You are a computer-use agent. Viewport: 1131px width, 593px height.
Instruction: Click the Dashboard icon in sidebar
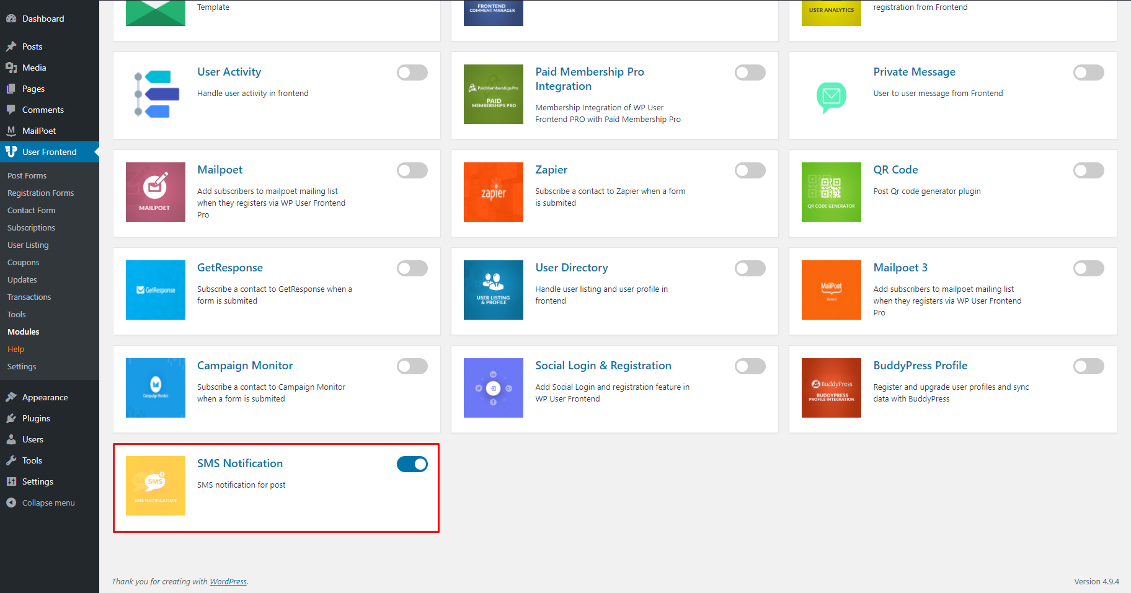click(x=11, y=19)
